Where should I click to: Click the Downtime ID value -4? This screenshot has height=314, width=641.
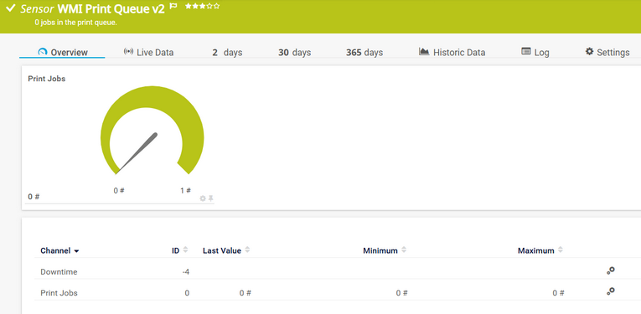(x=185, y=272)
